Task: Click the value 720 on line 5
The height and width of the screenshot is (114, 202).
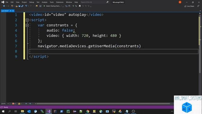Action: [85, 36]
